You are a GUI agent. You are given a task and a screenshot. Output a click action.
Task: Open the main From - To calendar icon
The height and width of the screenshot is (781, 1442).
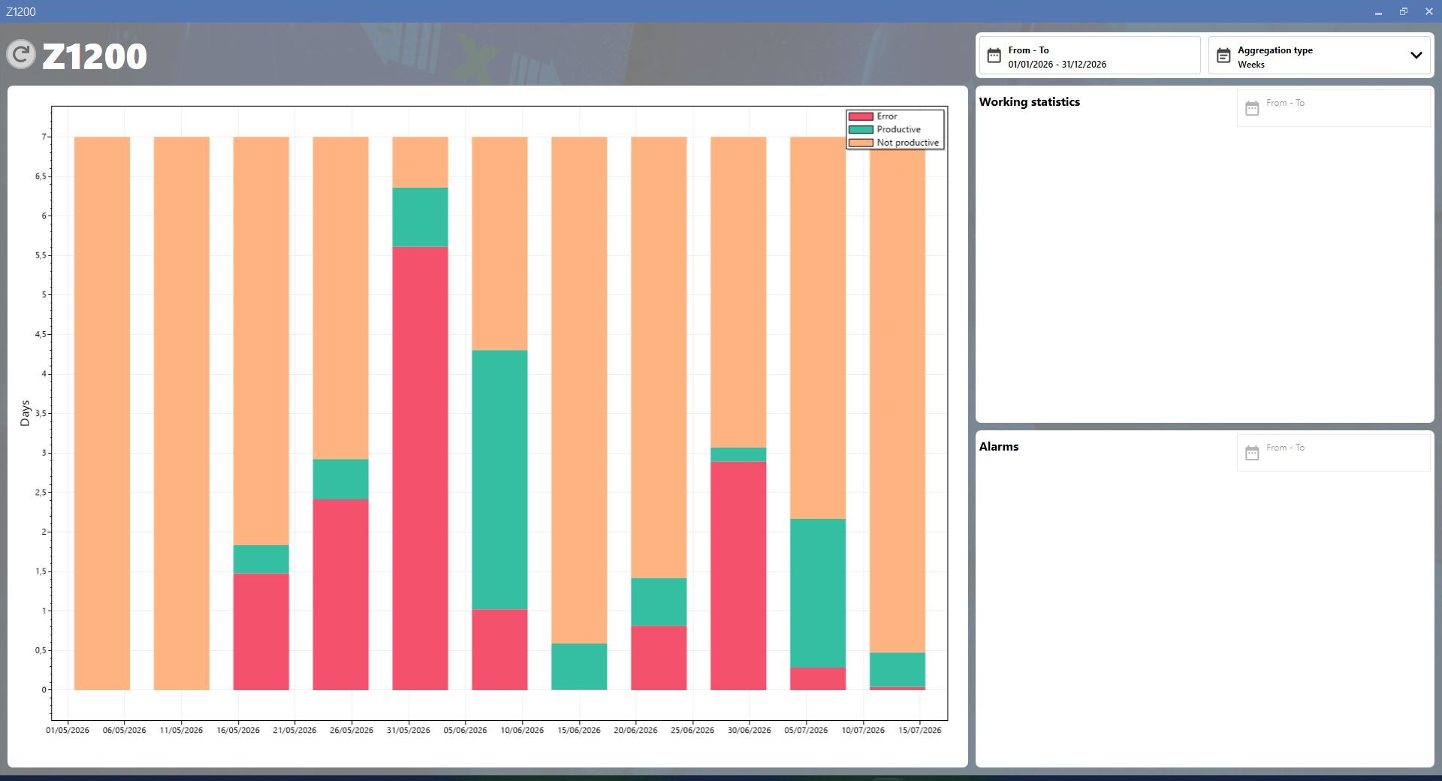coord(994,56)
